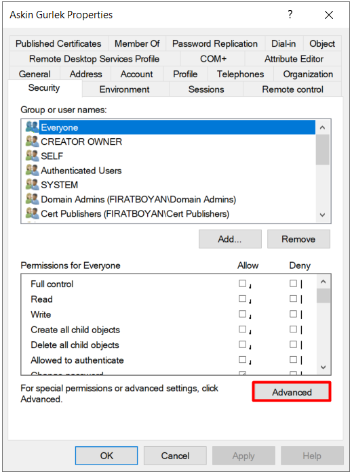This screenshot has width=352, height=474.
Task: Select SYSTEM in the group list
Action: [170, 185]
